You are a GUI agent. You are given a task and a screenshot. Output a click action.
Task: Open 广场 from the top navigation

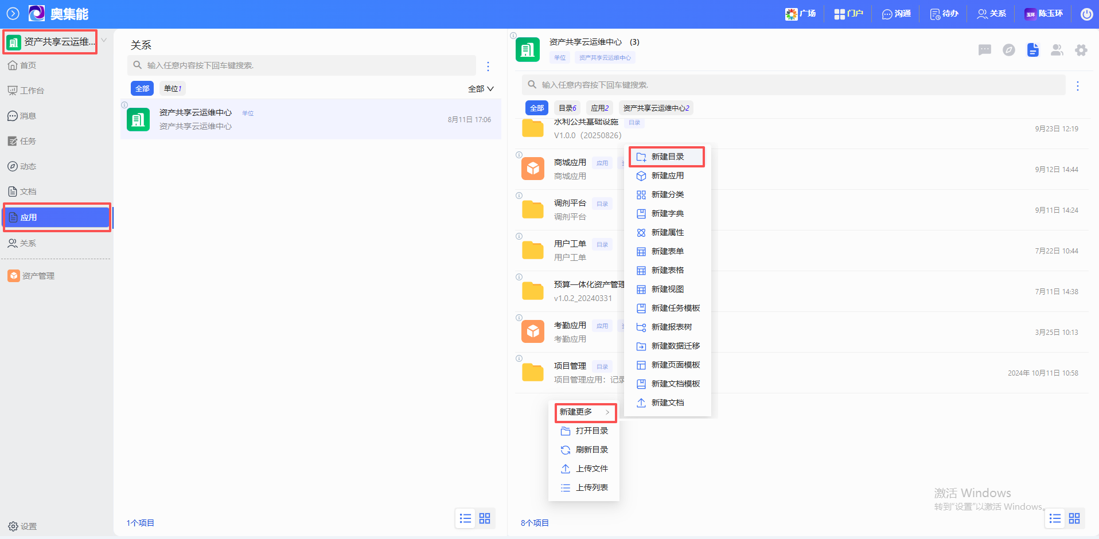click(801, 14)
